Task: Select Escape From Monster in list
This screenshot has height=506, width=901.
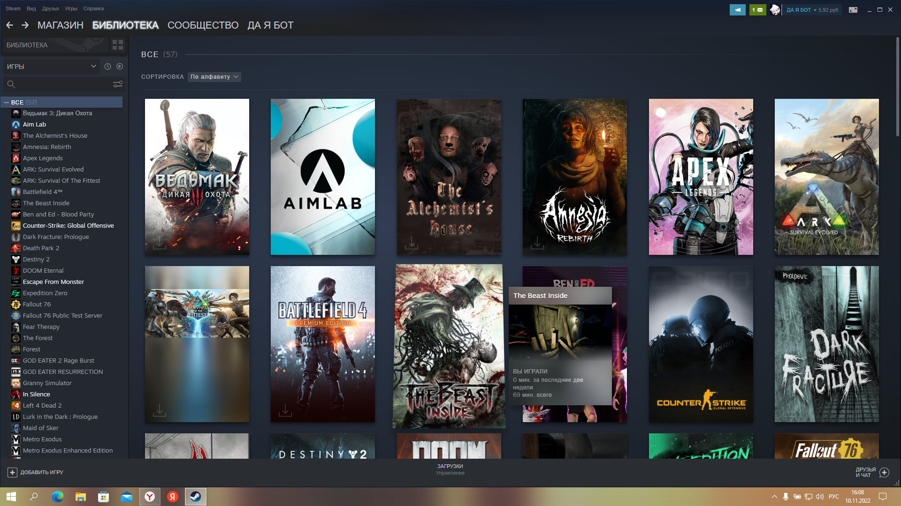Action: click(53, 282)
